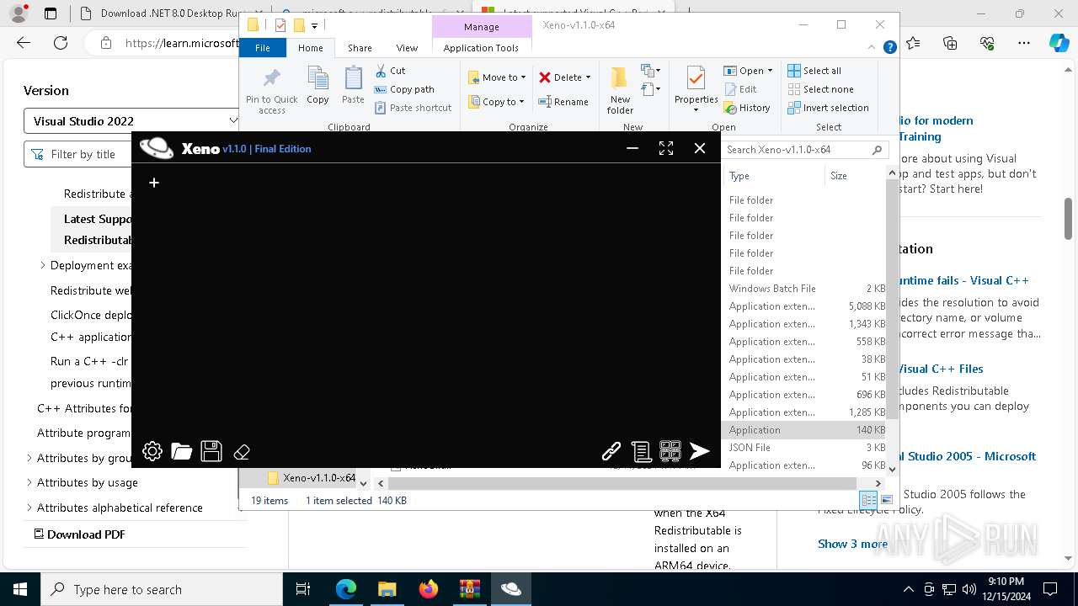Save the script with floppy disk icon
This screenshot has height=606, width=1078.
point(211,452)
